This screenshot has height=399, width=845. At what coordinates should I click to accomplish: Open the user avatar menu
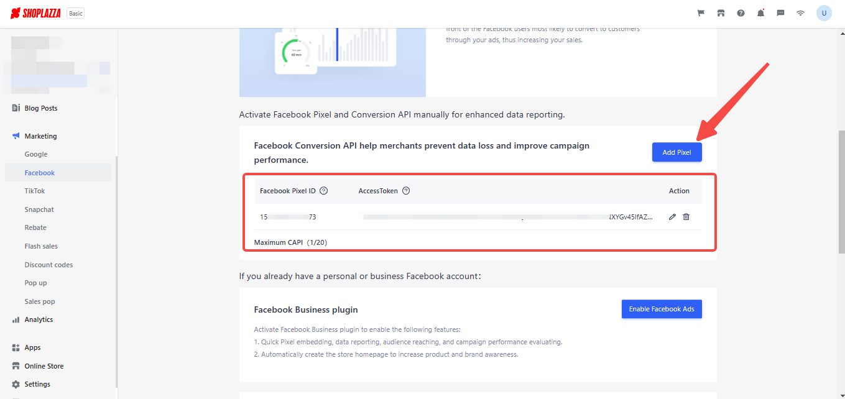click(x=824, y=13)
